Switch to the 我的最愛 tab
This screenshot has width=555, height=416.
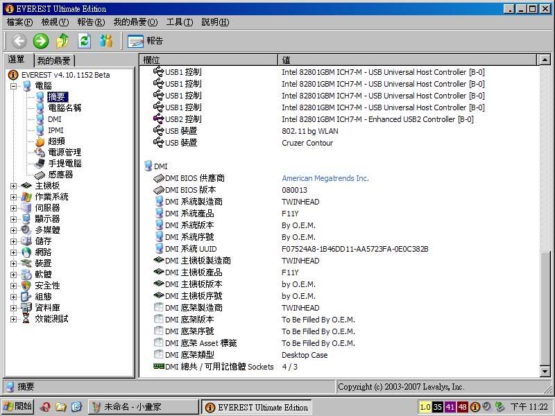click(54, 60)
